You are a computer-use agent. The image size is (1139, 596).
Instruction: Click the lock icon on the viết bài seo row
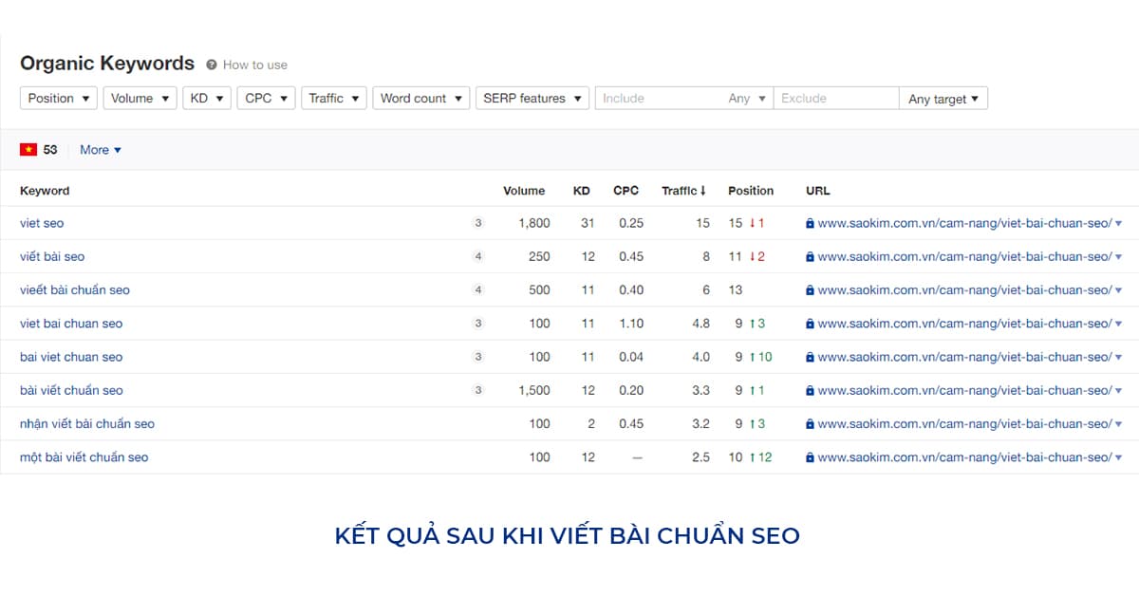pos(809,256)
